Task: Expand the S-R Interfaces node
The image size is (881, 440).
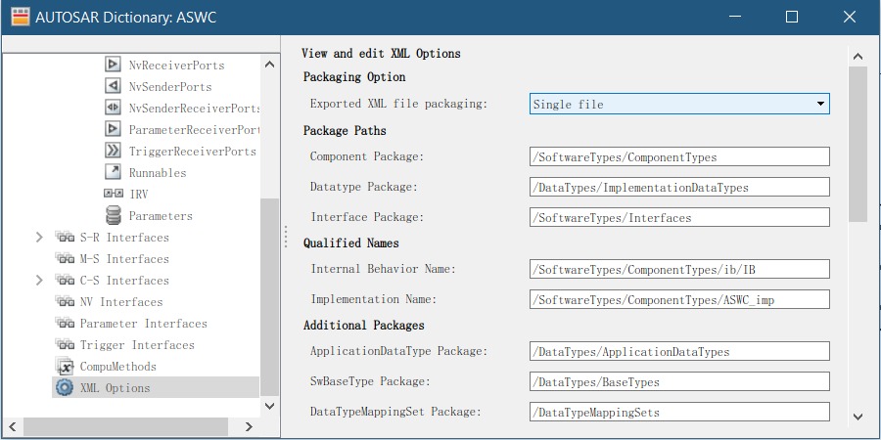Action: pyautogui.click(x=39, y=238)
